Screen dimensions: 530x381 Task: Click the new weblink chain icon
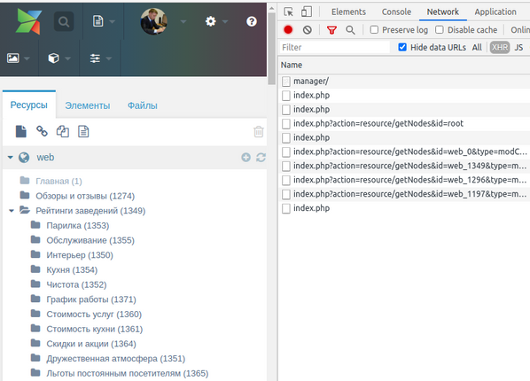(x=42, y=131)
